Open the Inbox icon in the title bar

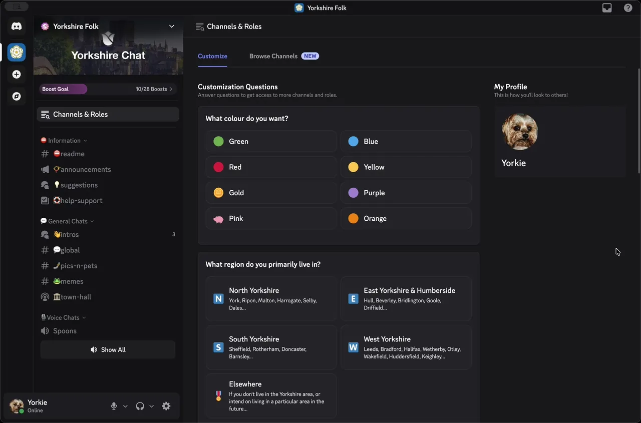point(607,8)
